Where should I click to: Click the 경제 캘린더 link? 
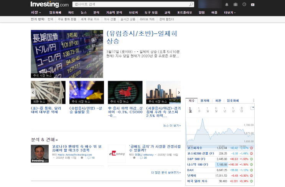pyautogui.click(x=167, y=19)
